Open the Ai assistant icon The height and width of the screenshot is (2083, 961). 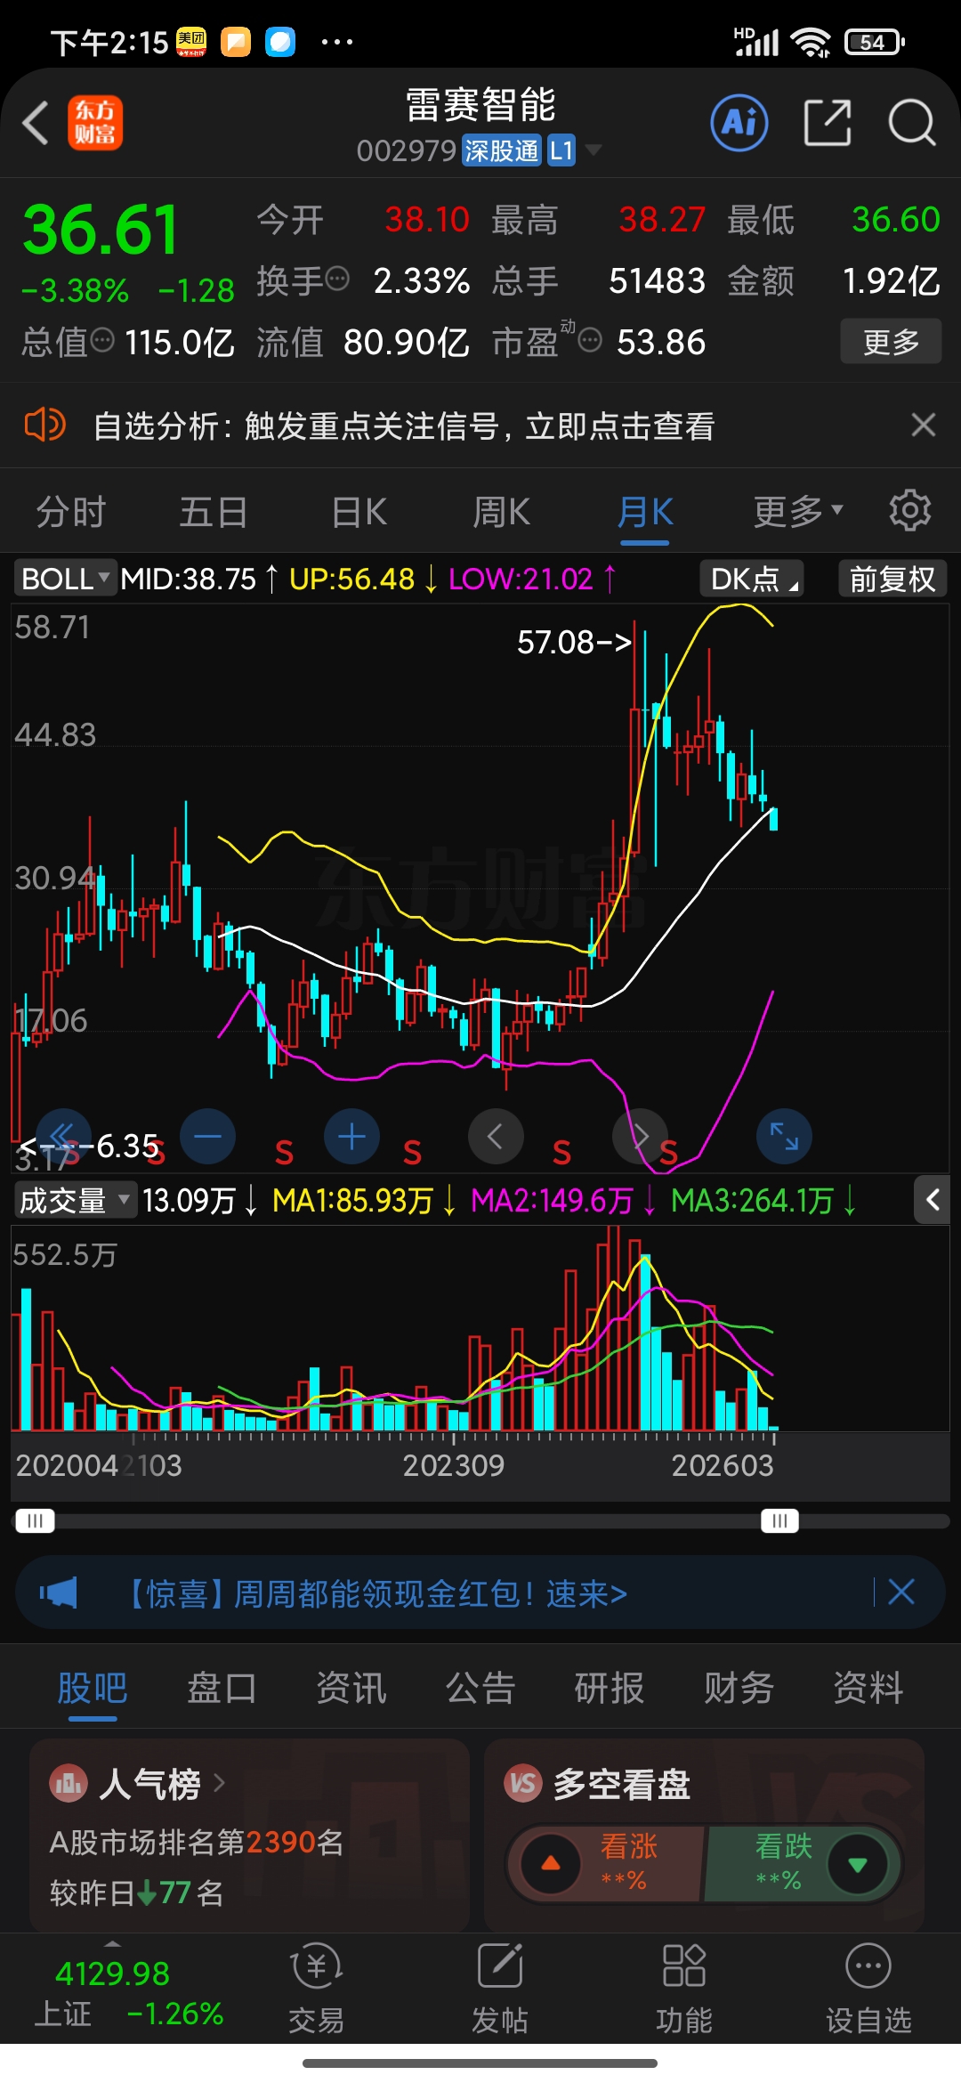click(739, 122)
